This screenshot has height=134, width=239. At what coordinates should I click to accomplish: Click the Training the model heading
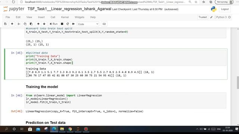pos(42,87)
